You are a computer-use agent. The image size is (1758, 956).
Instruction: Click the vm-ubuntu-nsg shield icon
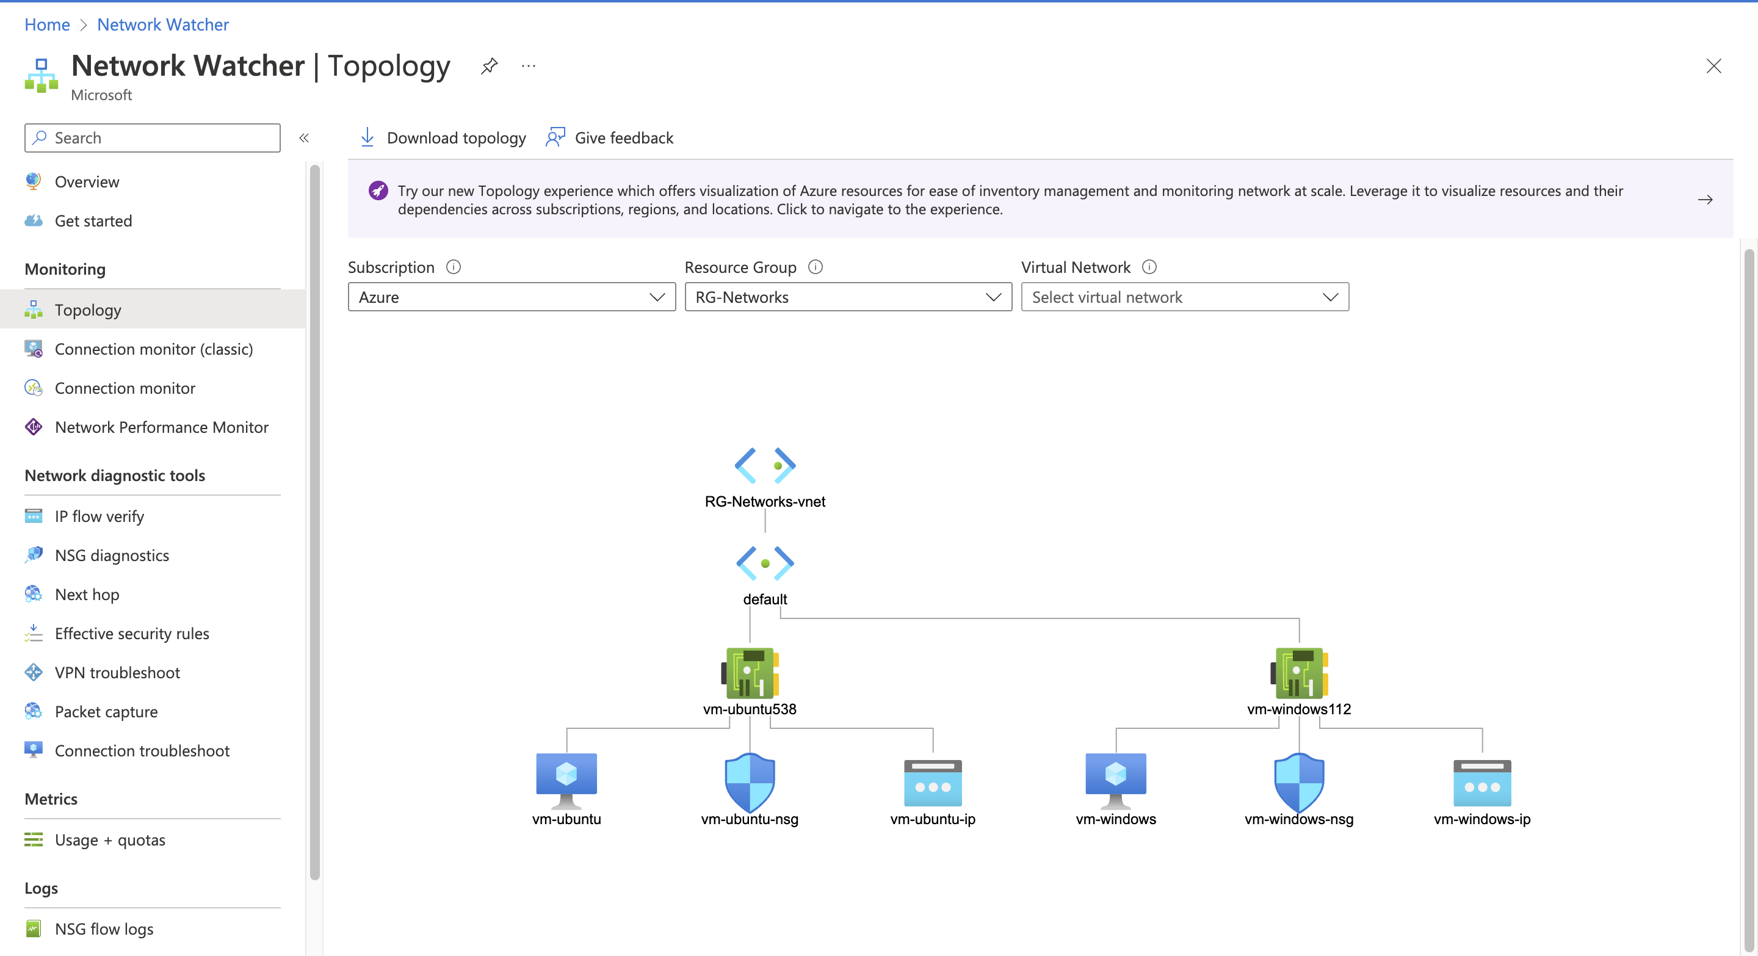(750, 782)
